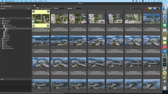Open App Store from the Dock
The image size is (168, 94).
pyautogui.click(x=165, y=51)
